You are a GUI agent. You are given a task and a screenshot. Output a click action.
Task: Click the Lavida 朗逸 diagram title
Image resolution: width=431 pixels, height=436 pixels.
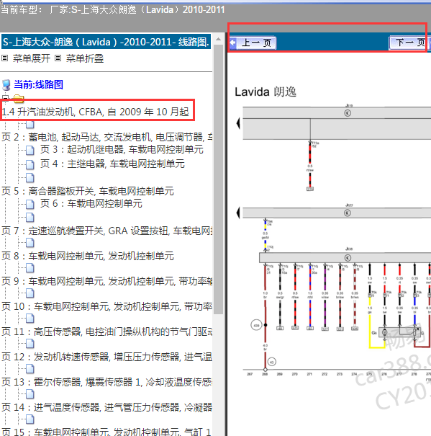click(x=266, y=92)
